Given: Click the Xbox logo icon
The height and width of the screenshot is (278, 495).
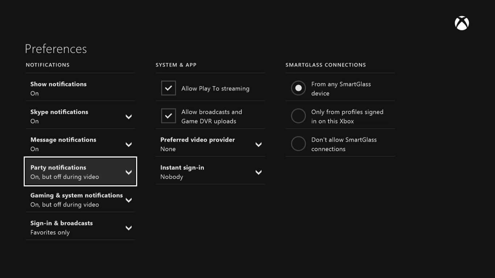Looking at the screenshot, I should click(x=462, y=23).
